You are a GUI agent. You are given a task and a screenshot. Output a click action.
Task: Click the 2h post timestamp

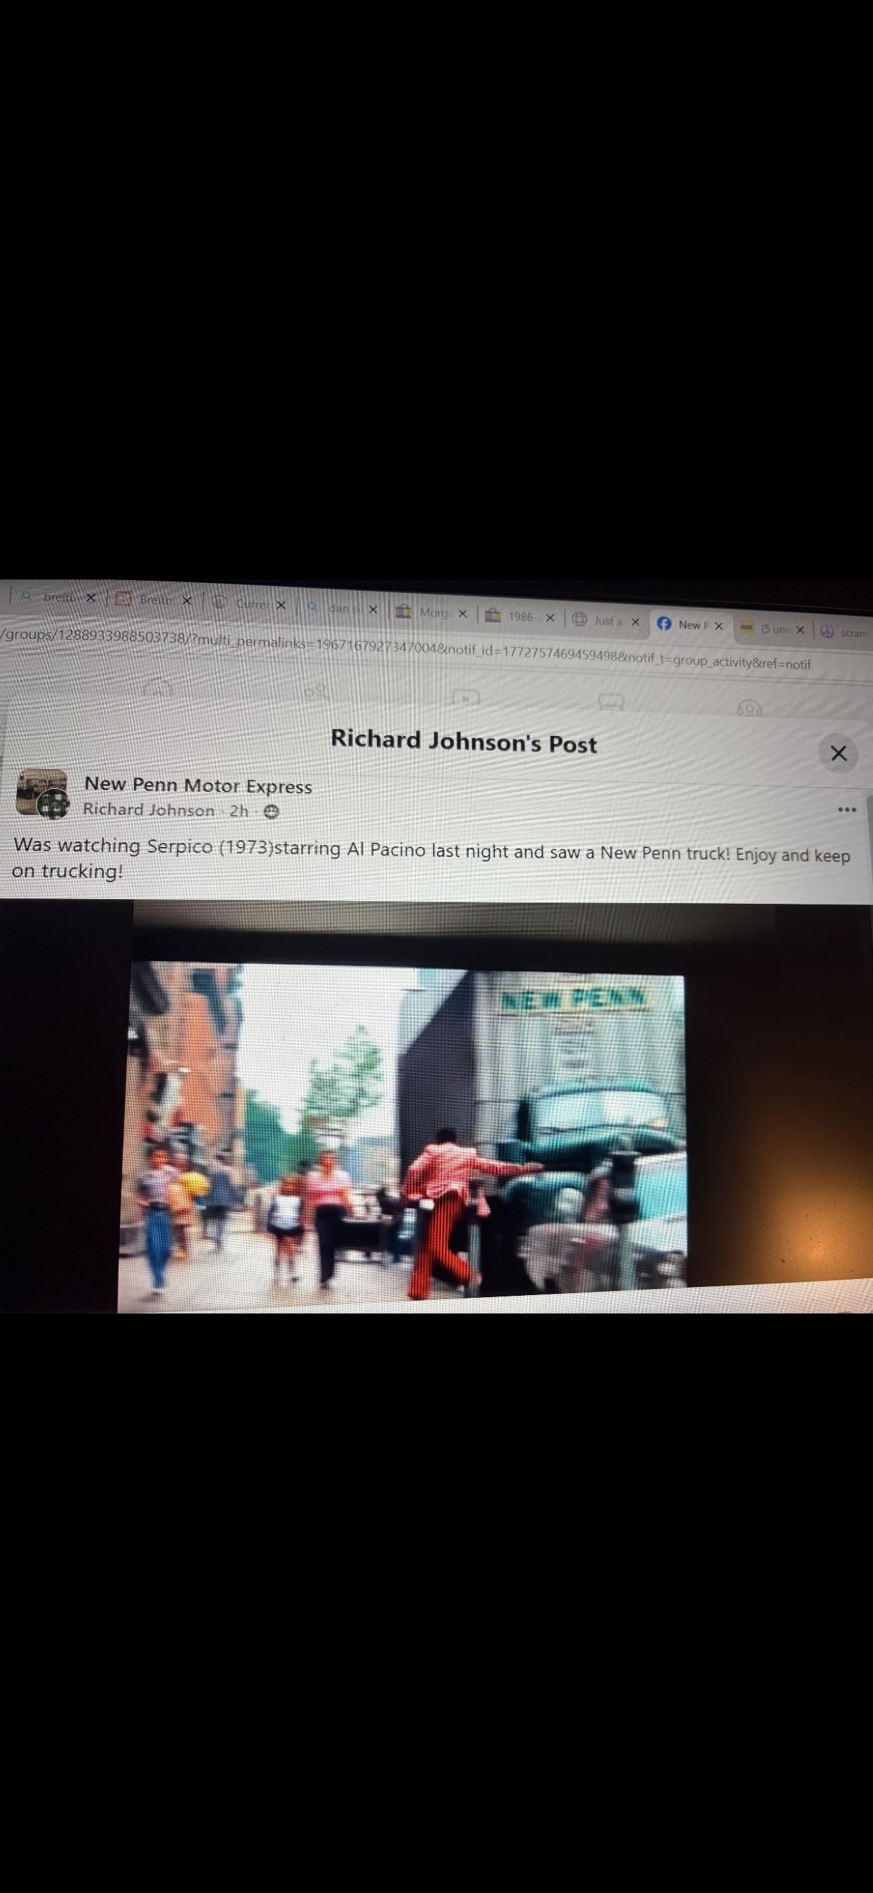[239, 810]
